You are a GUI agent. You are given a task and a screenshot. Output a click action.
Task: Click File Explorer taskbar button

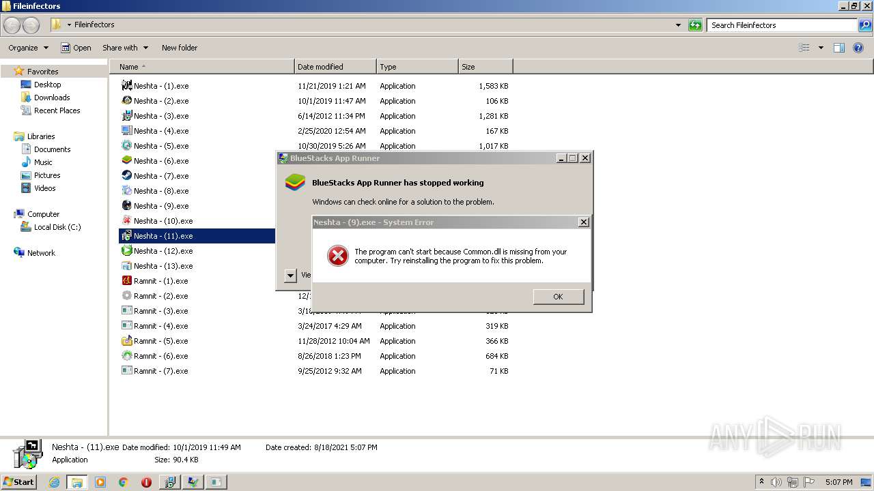pyautogui.click(x=77, y=482)
